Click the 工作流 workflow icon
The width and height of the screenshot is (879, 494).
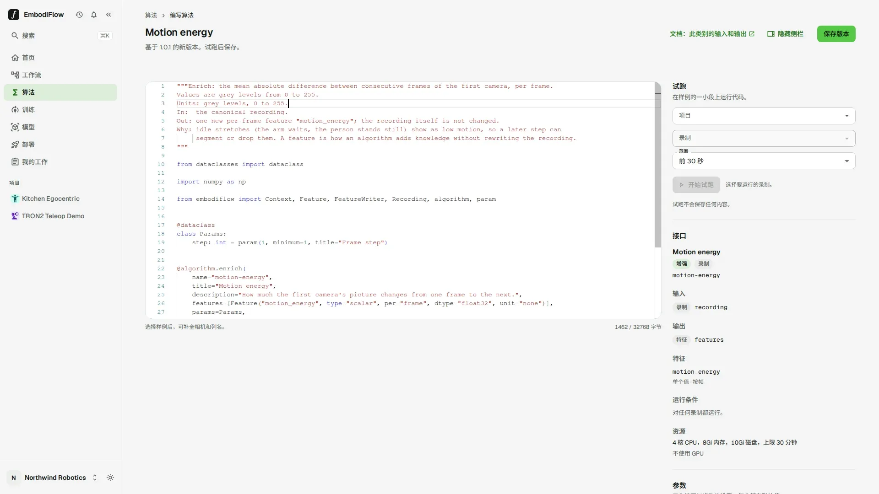click(x=15, y=75)
